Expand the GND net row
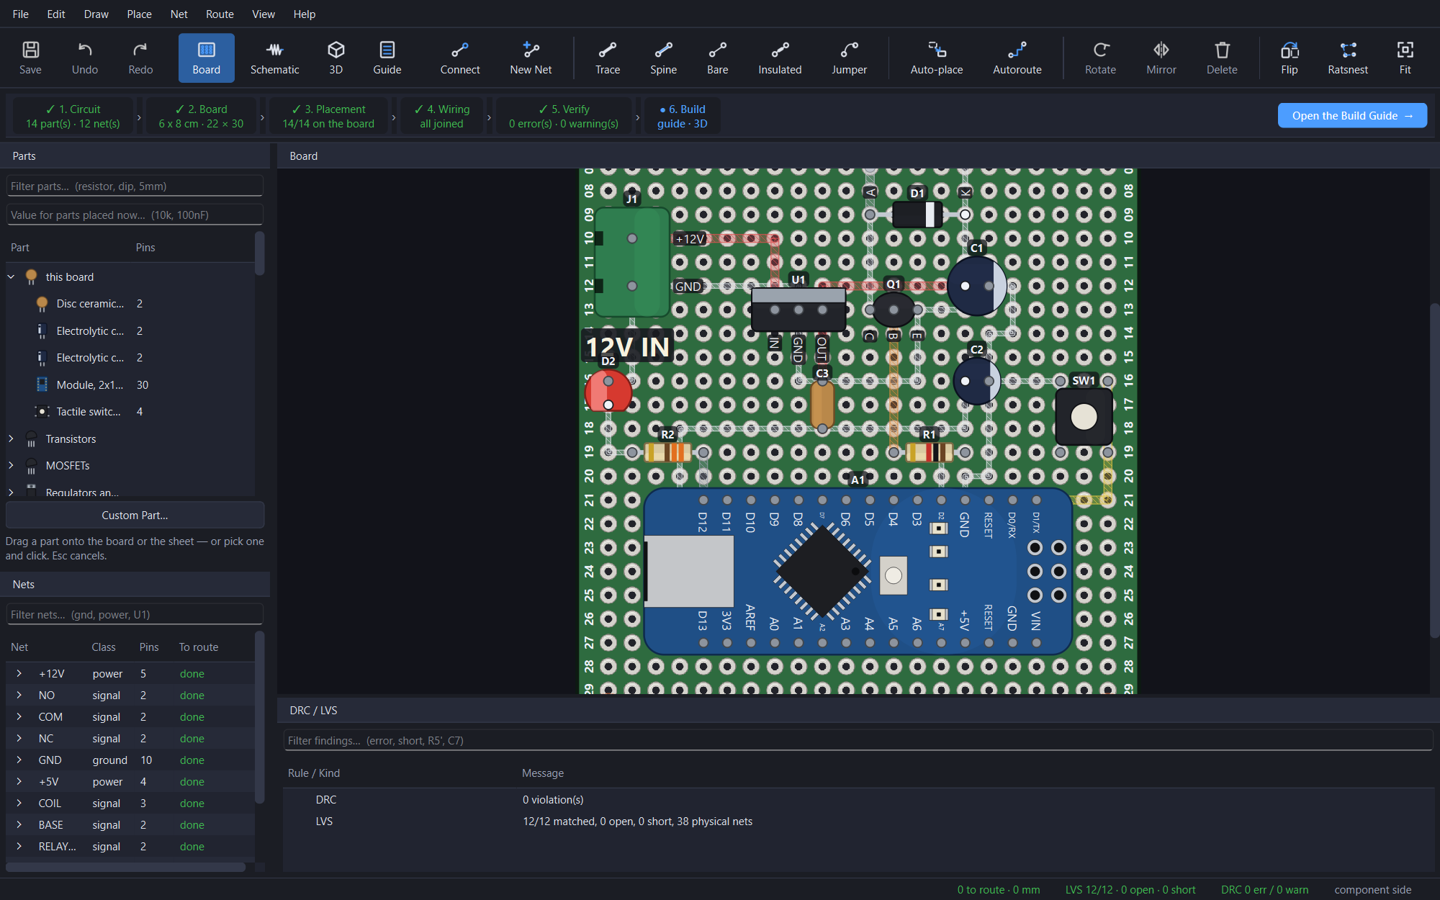This screenshot has height=900, width=1440. pos(19,760)
